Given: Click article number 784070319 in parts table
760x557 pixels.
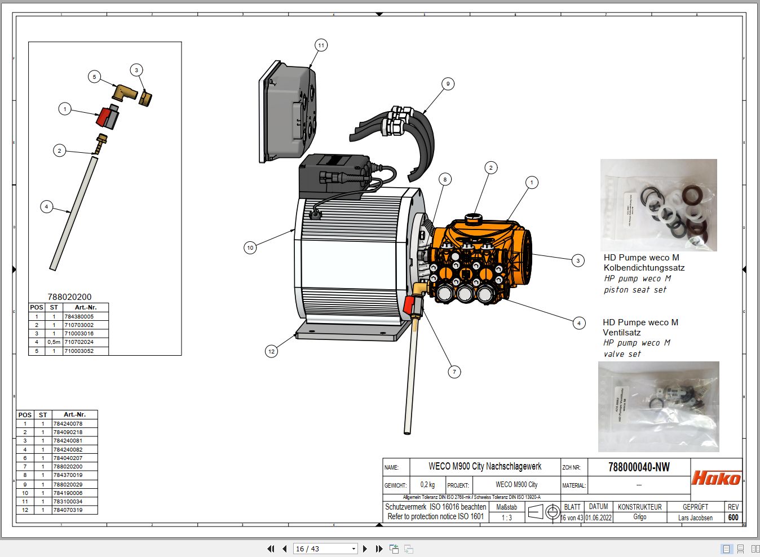Looking at the screenshot, I should pyautogui.click(x=68, y=510).
